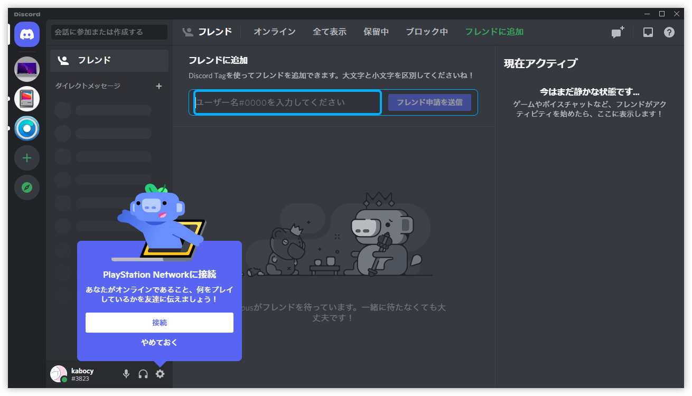This screenshot has width=692, height=396.
Task: Deafen audio with the headphone icon
Action: [x=143, y=373]
